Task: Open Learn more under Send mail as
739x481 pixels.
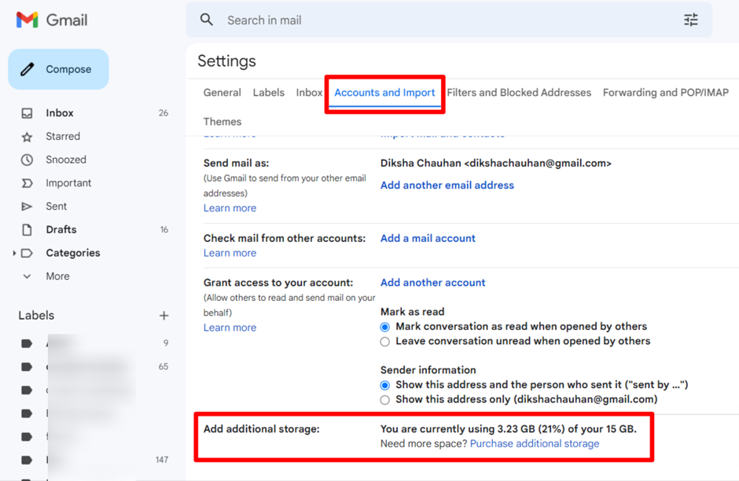Action: pos(230,208)
